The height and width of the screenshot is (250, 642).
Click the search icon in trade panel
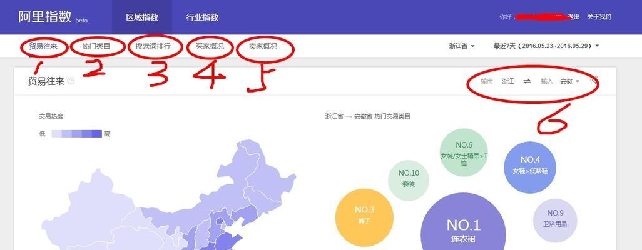[594, 80]
